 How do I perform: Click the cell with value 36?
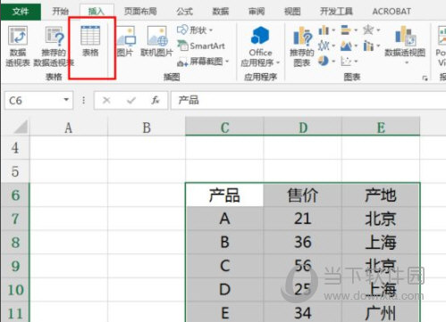[x=303, y=242]
